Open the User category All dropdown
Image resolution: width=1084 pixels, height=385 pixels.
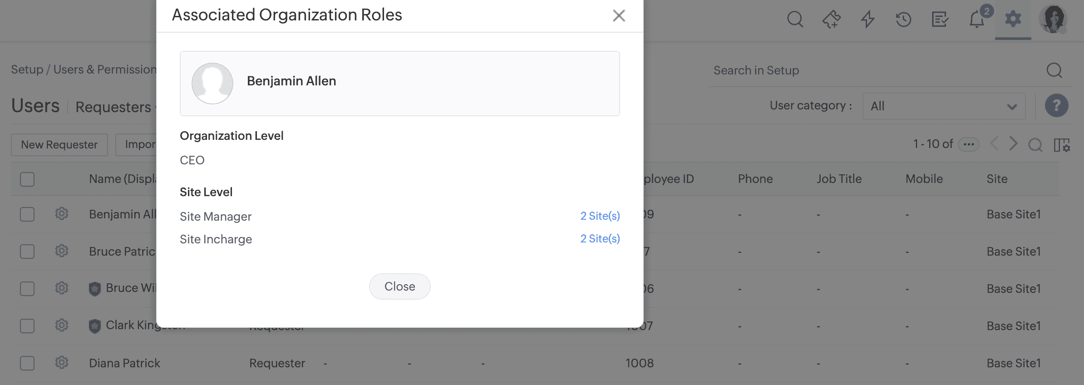coord(943,106)
